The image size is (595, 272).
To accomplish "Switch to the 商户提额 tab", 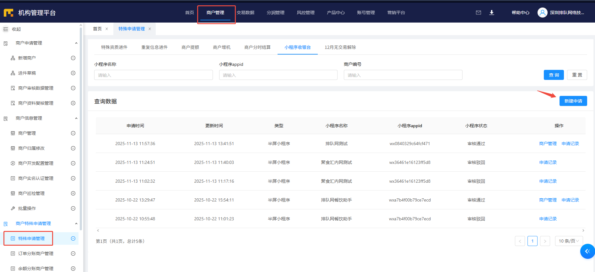I will tap(190, 47).
